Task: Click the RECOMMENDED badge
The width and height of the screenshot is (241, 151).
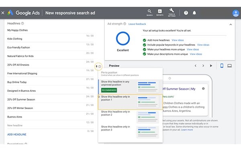Action: point(109,90)
